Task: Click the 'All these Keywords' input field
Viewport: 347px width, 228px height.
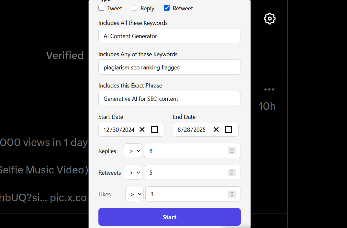Action: coord(169,36)
